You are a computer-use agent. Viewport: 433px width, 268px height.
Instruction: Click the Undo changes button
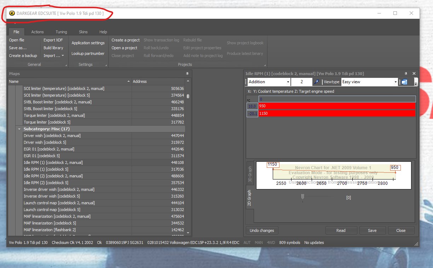pos(262,230)
